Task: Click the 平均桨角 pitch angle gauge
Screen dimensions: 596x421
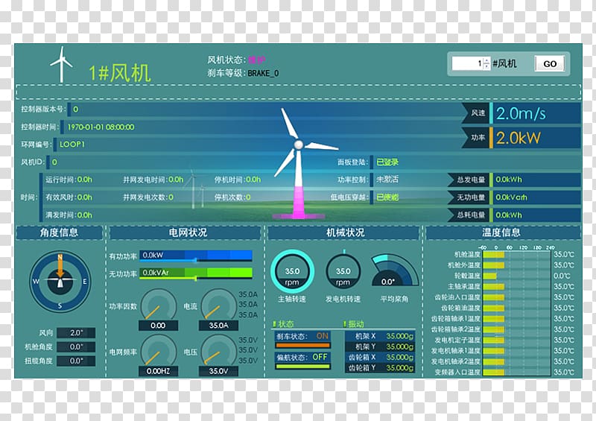Action: [x=394, y=270]
